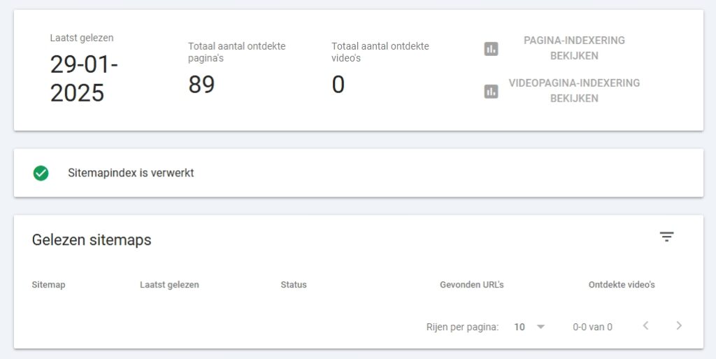The image size is (716, 359).
Task: Click the 'Sitemapindex is verwerkt' status text
Action: tap(131, 173)
